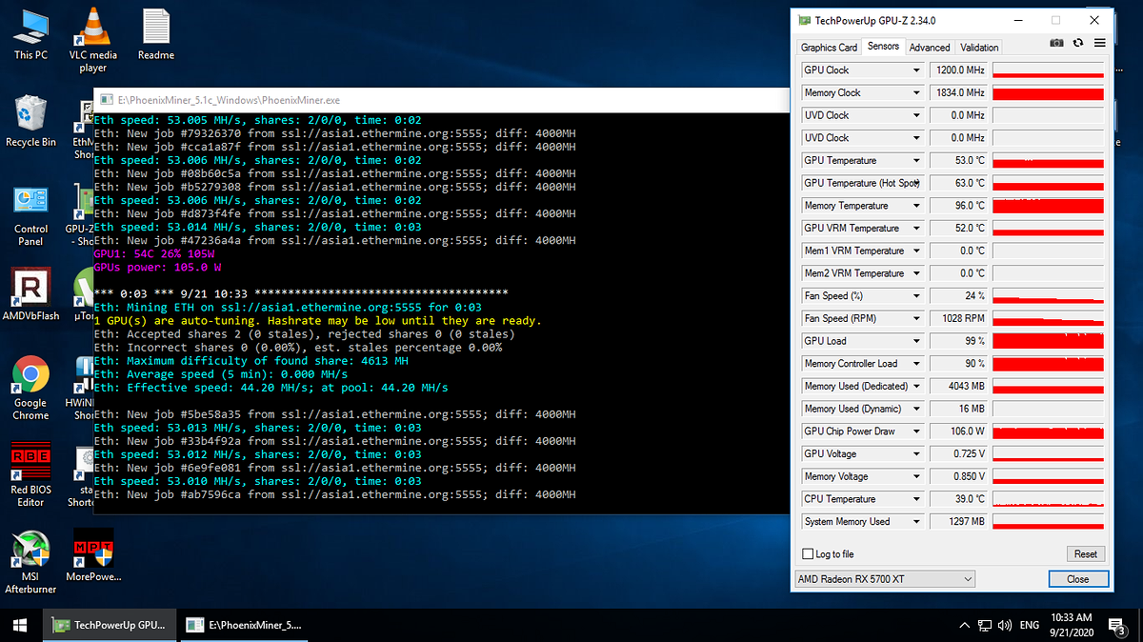Open the Memory Clock sensor dropdown
This screenshot has width=1143, height=642.
click(917, 93)
